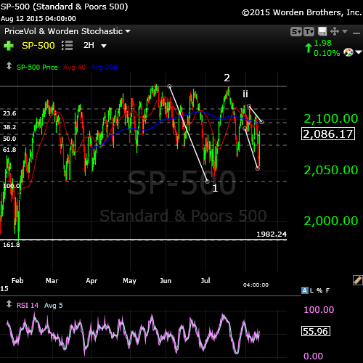
Task: Click the 2,050.00 price axis label
Action: pos(331,170)
